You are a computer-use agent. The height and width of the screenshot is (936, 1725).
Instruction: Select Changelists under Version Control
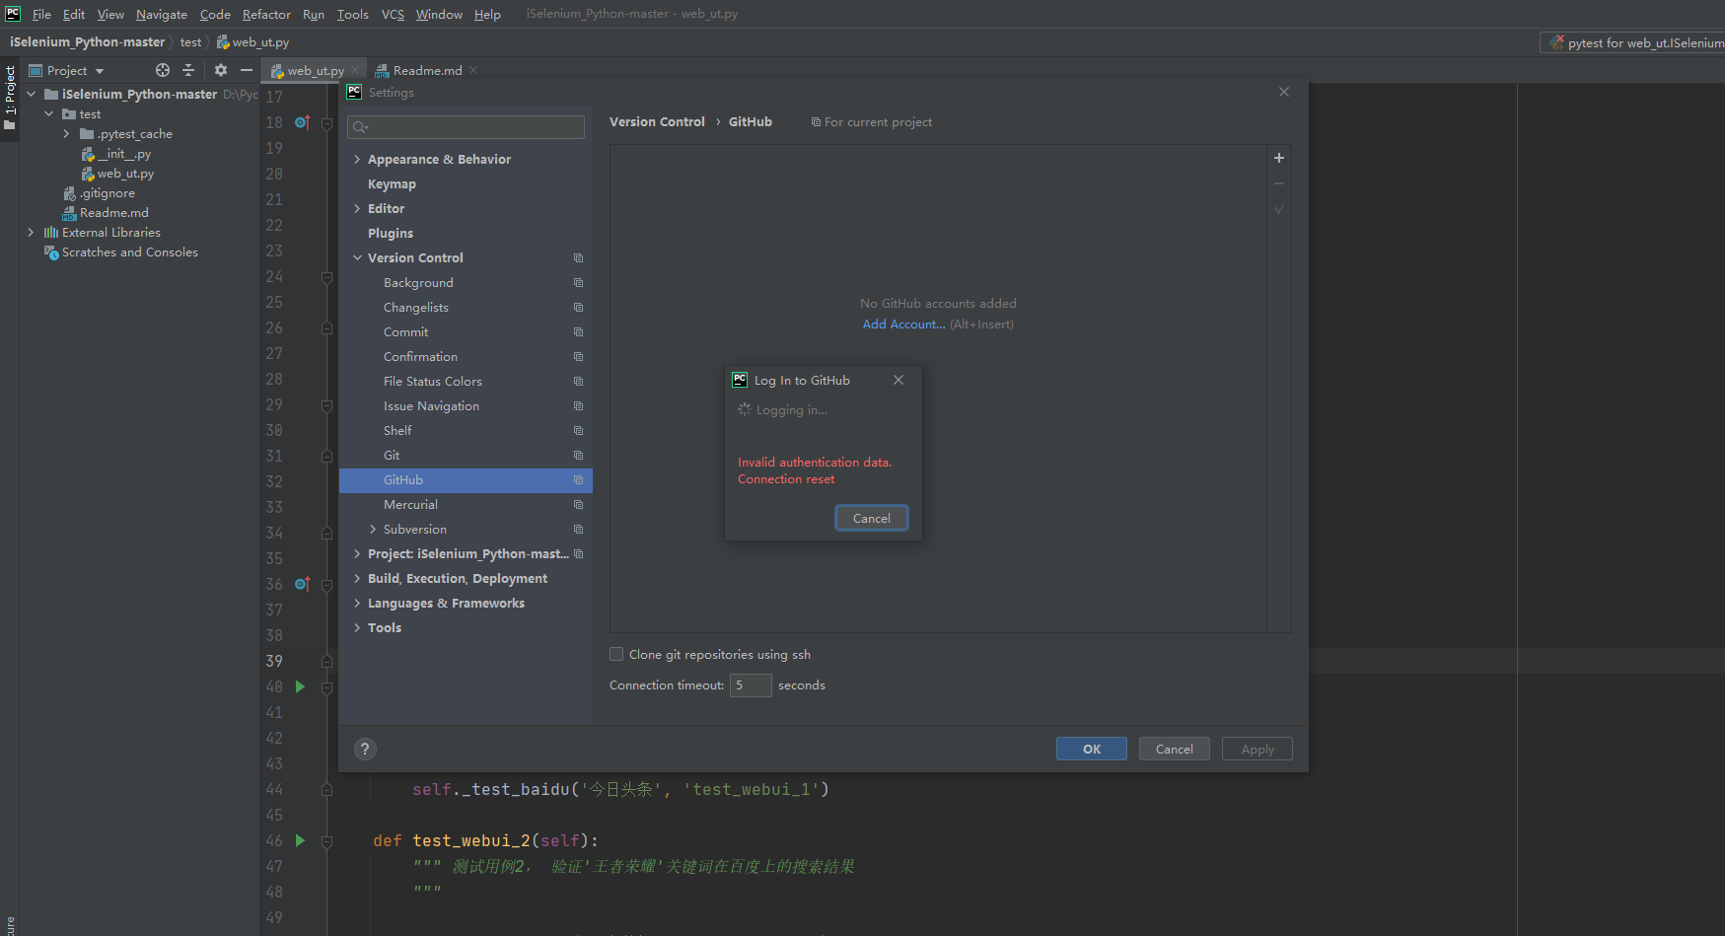[x=416, y=308]
